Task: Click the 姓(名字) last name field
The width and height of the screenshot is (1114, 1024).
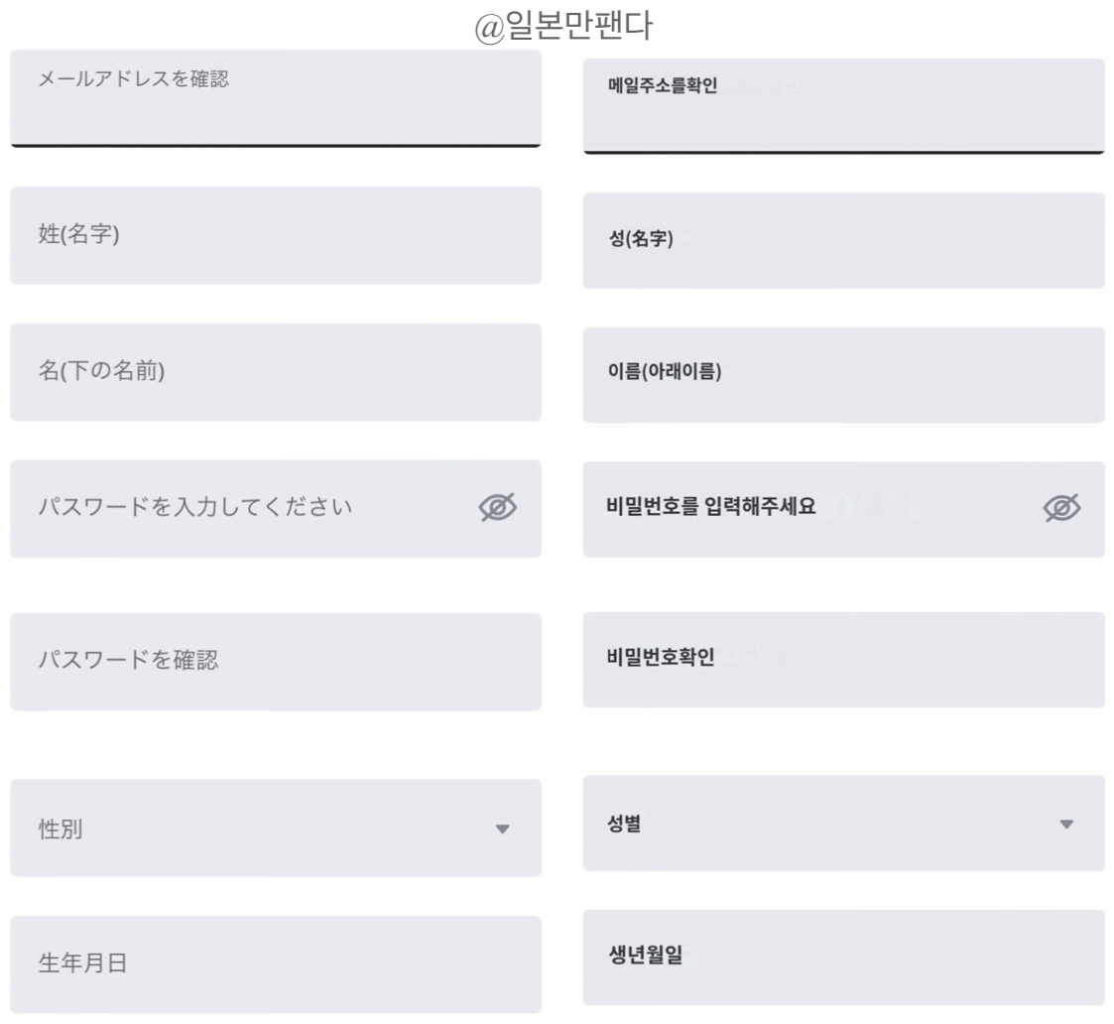Action: click(275, 239)
